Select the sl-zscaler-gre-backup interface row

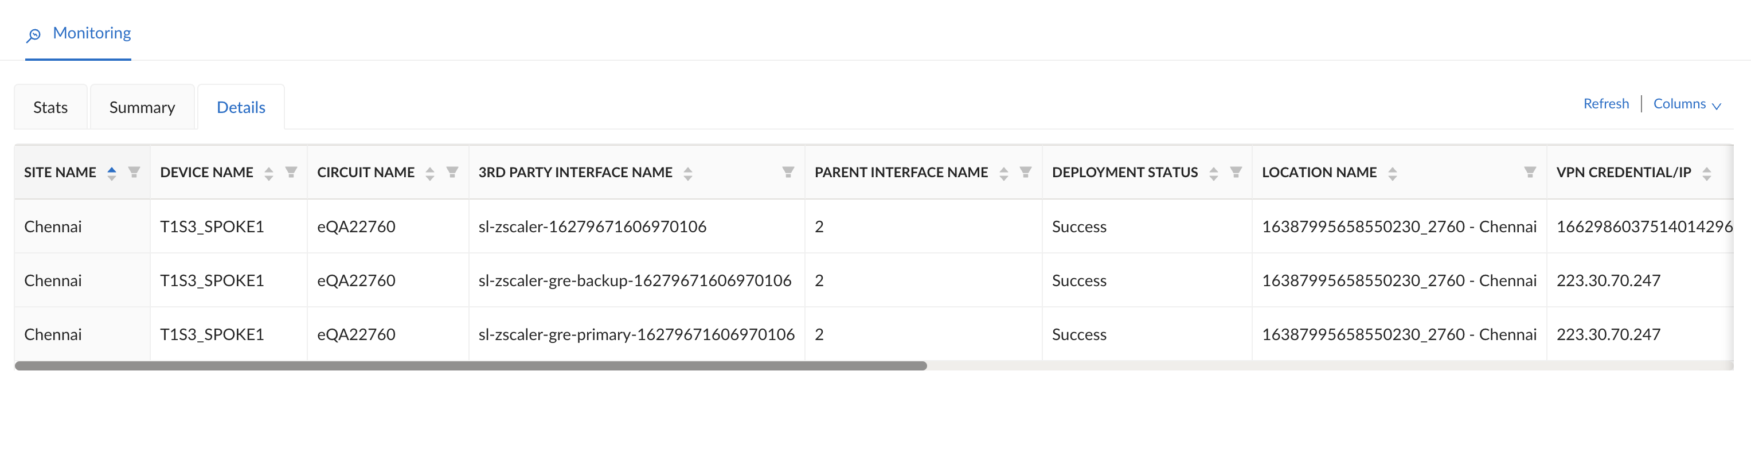click(634, 281)
